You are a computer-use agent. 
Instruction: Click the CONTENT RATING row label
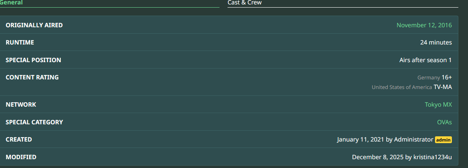[x=32, y=77]
